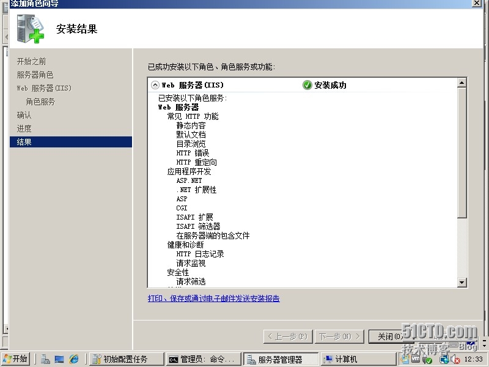Screen dimensions: 489x367
Task: Click the disabled 上一步 button
Action: (x=287, y=336)
